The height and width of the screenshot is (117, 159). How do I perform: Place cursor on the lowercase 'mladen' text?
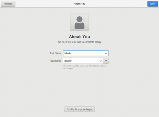pos(68,61)
